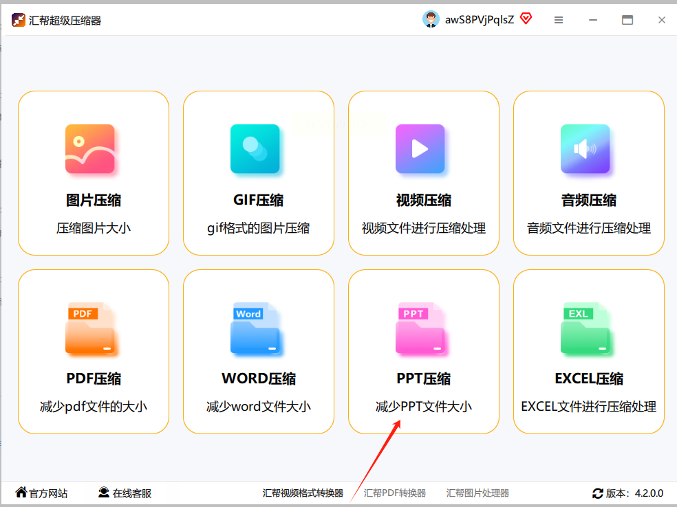The width and height of the screenshot is (677, 507).
Task: Select the GIF压缩 title text
Action: pyautogui.click(x=258, y=200)
